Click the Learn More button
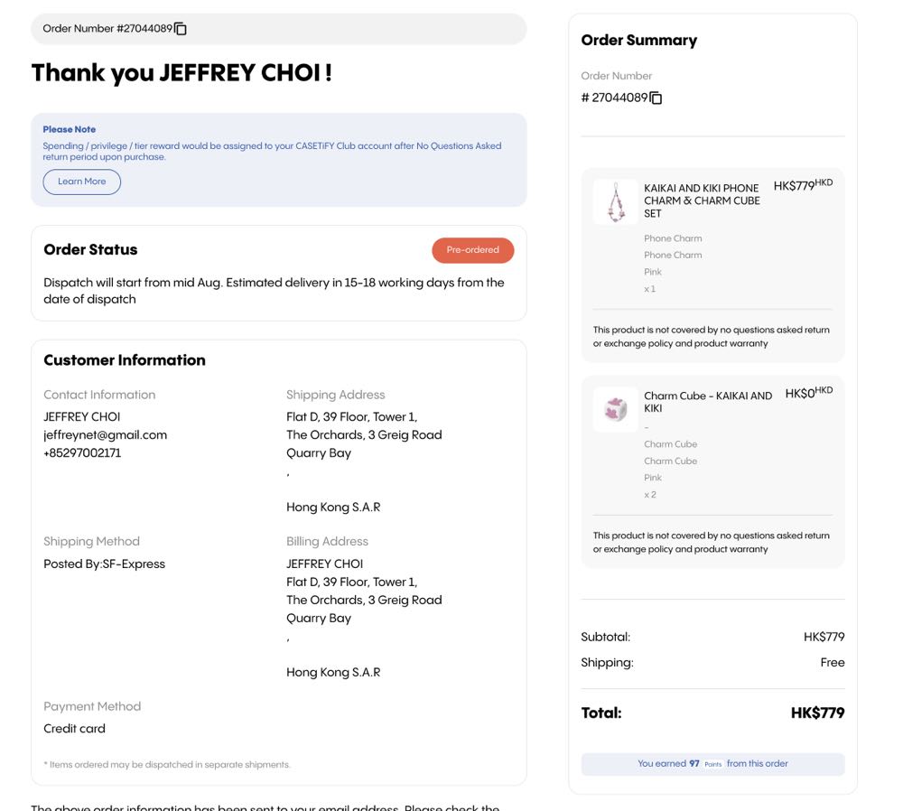The image size is (903, 811). pos(82,182)
